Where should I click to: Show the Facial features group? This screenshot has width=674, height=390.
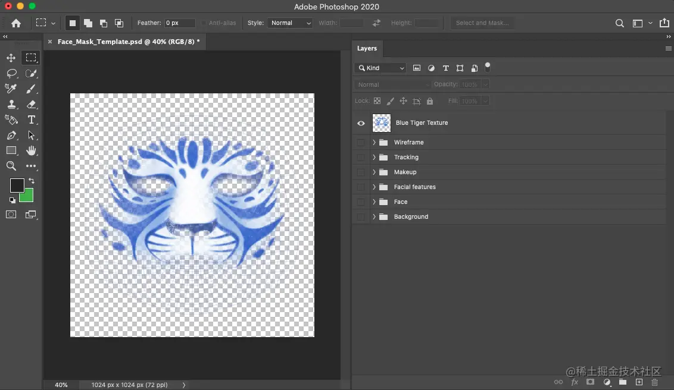click(361, 187)
